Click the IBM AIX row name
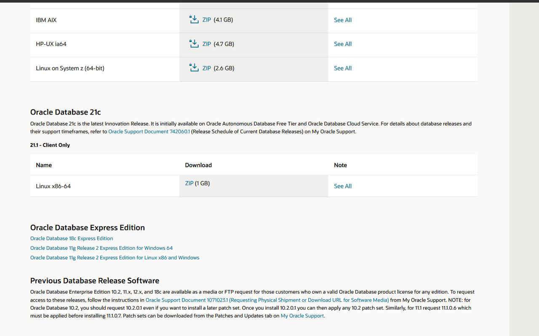The height and width of the screenshot is (336, 539). point(46,20)
